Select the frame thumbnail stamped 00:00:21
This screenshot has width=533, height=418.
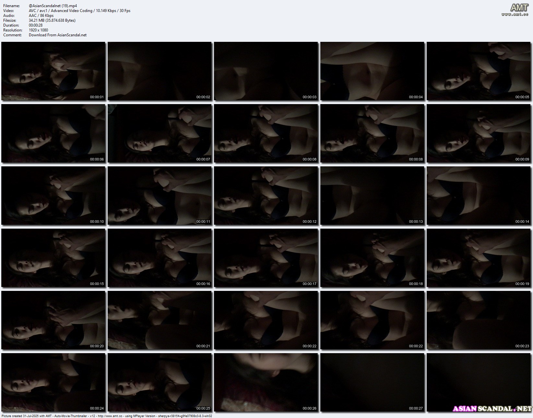(x=160, y=320)
